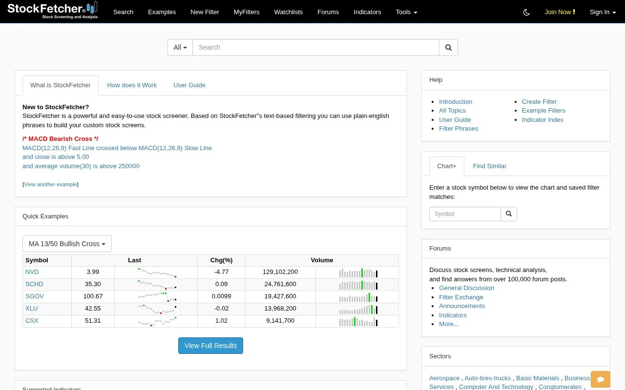Click the Symbol input field

465,214
